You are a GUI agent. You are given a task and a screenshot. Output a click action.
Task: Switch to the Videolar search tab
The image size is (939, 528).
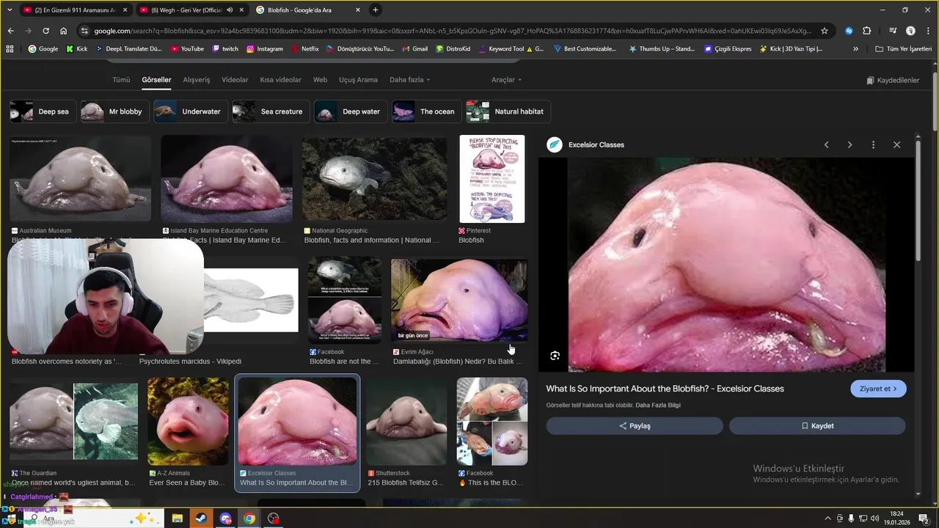point(235,79)
